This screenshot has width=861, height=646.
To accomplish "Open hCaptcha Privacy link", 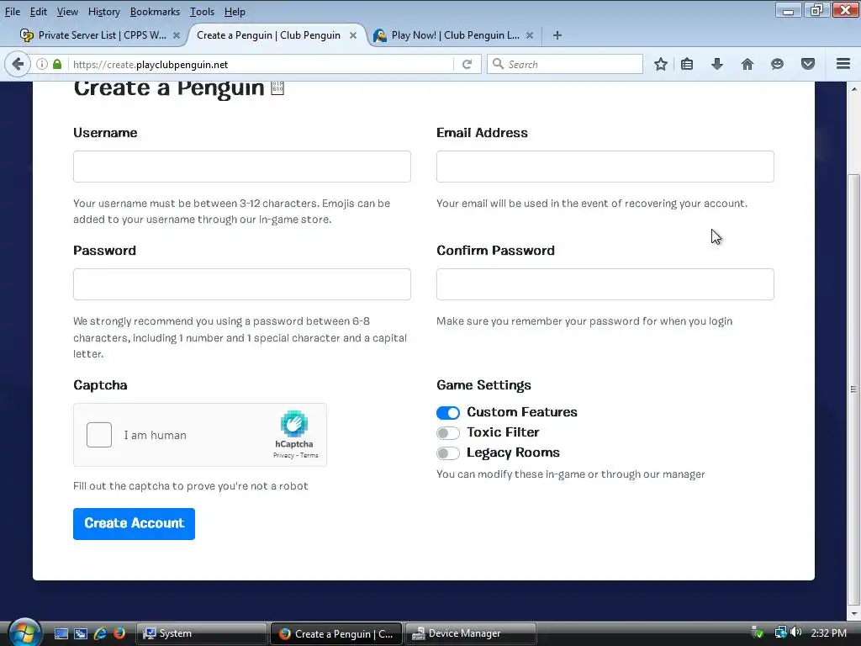I will tap(283, 455).
